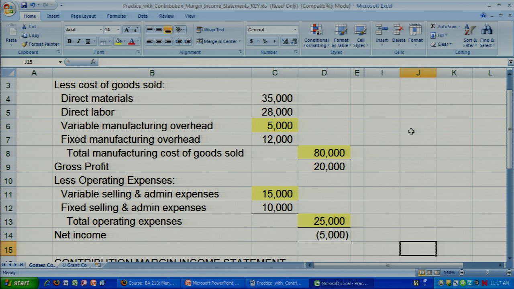Click the Format Painter brush icon

point(24,44)
